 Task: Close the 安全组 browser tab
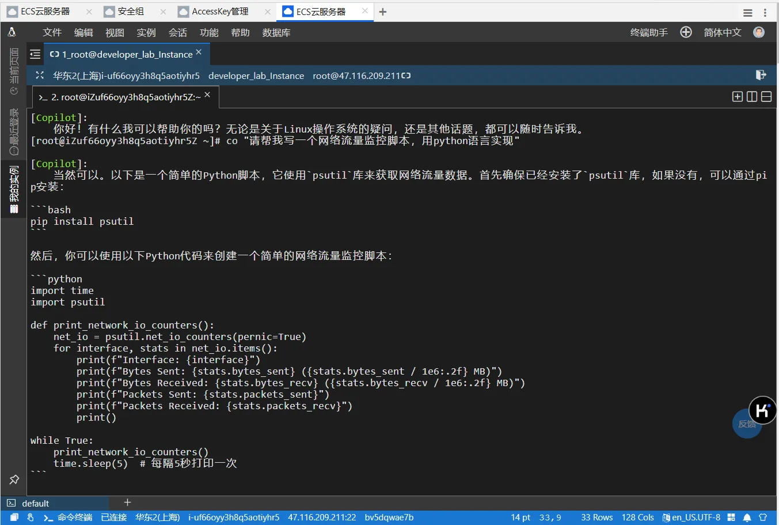coord(164,12)
